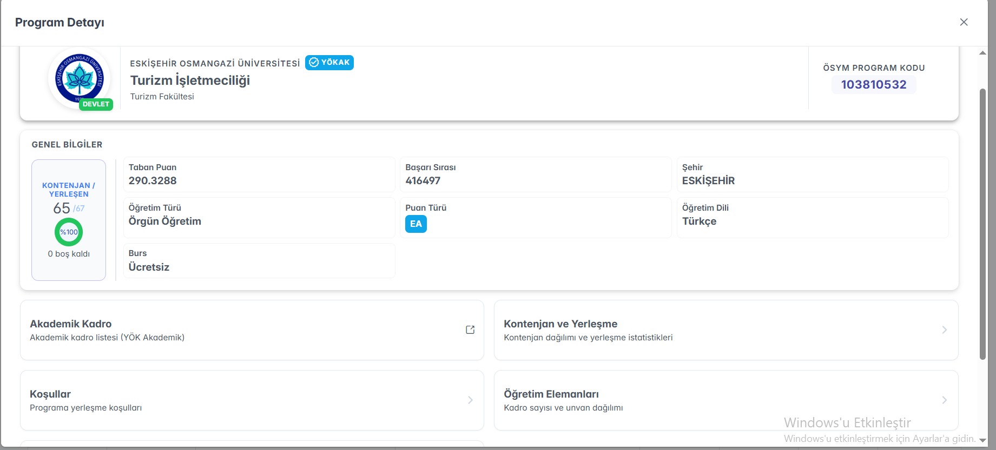Open the Öğretim Elemanları card title

click(551, 394)
